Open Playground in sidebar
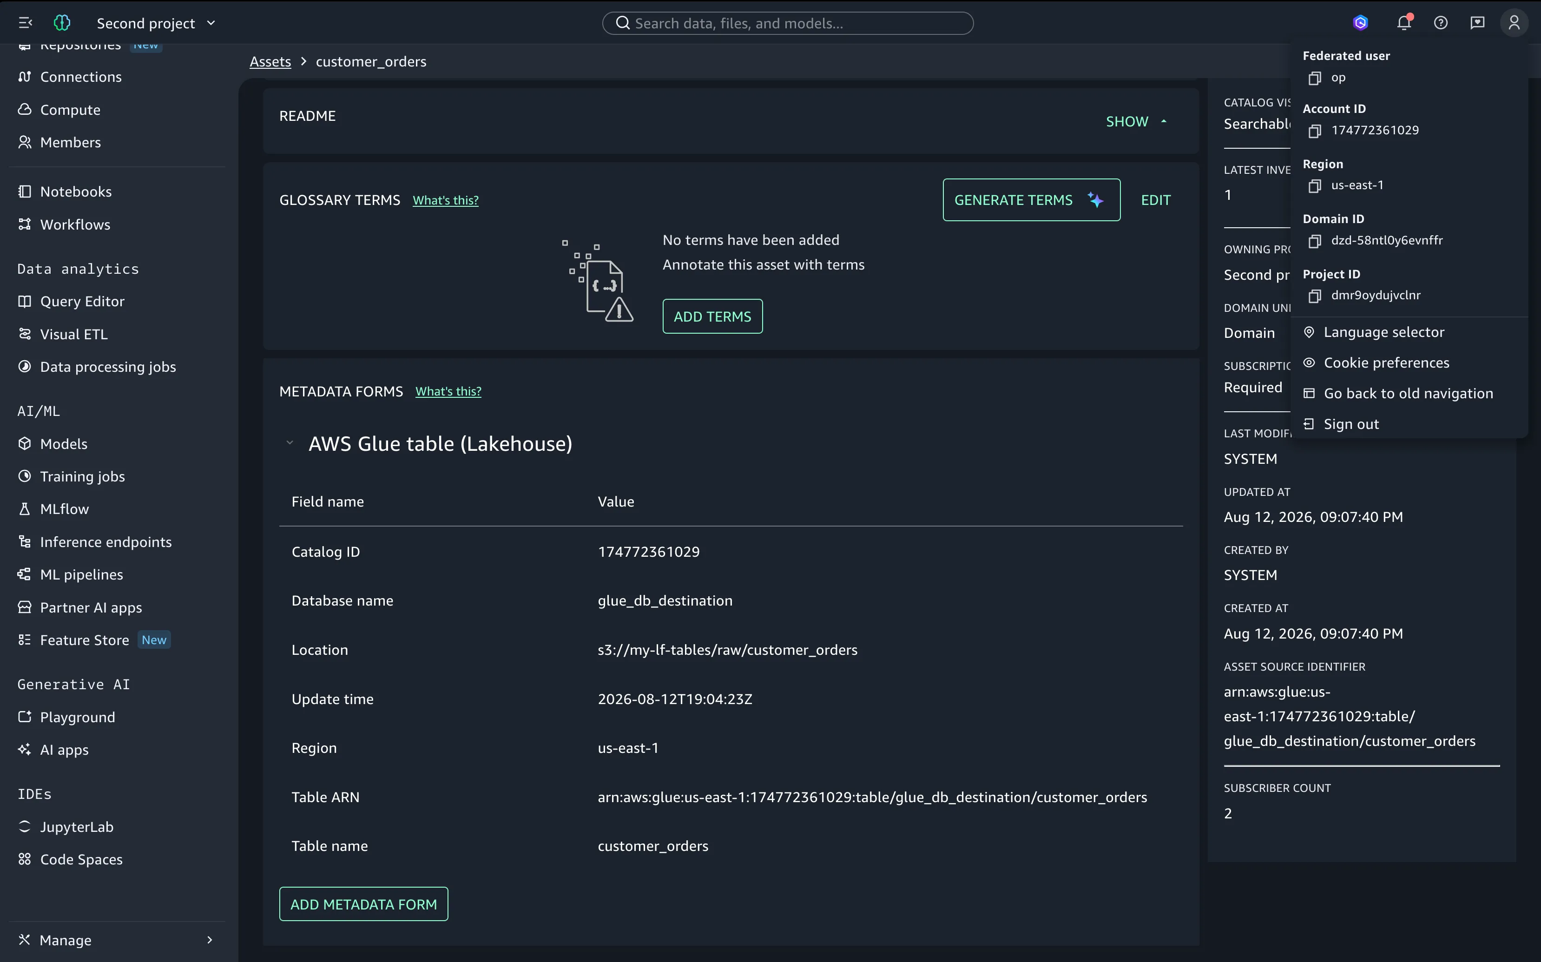1541x962 pixels. [x=78, y=717]
